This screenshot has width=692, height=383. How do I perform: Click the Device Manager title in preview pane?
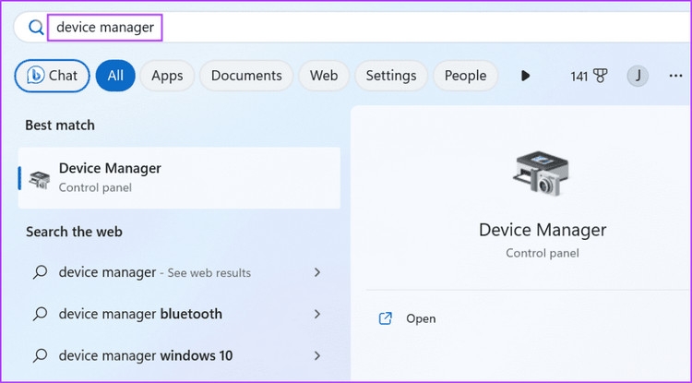(x=543, y=231)
